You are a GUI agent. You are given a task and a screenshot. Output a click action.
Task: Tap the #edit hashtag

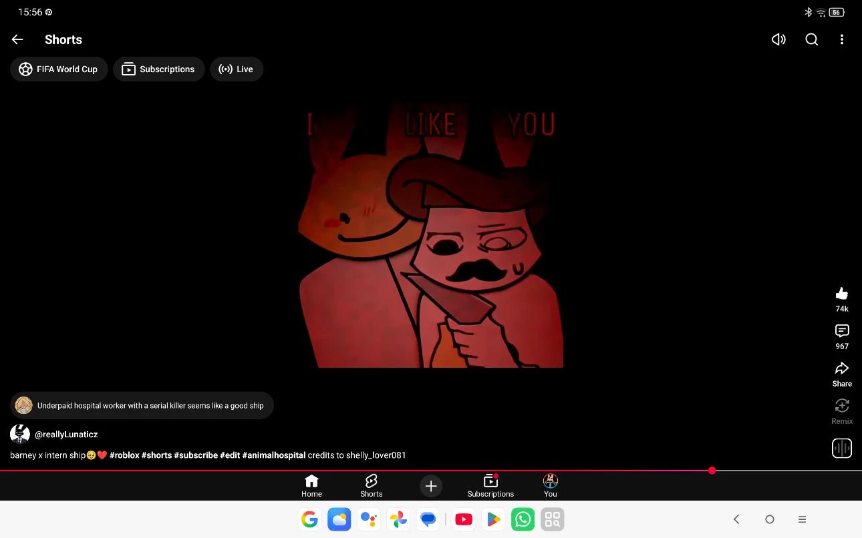click(x=230, y=455)
